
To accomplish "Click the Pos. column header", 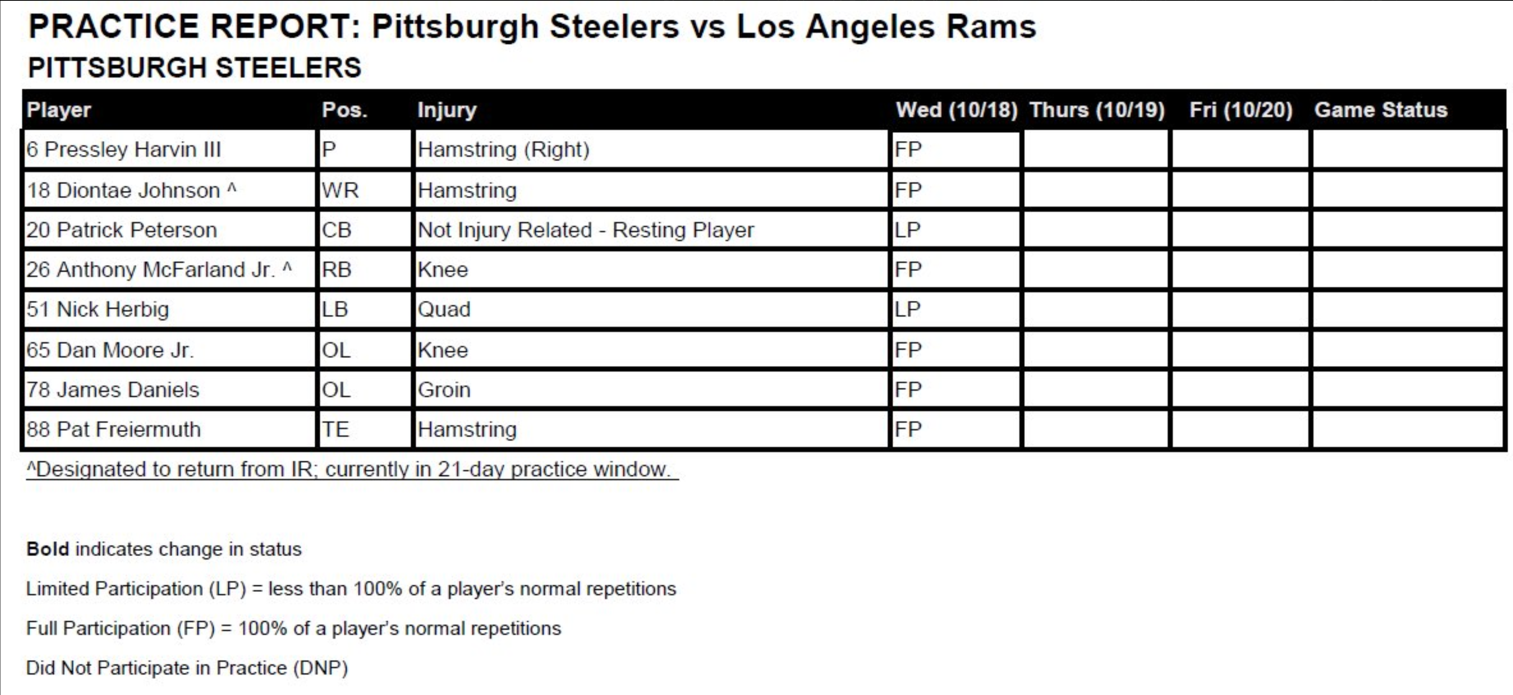I will pyautogui.click(x=345, y=110).
